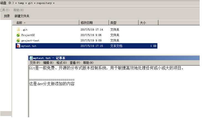Expand the dropdown arrow after (D:)
The image size is (203, 135).
[16, 3]
